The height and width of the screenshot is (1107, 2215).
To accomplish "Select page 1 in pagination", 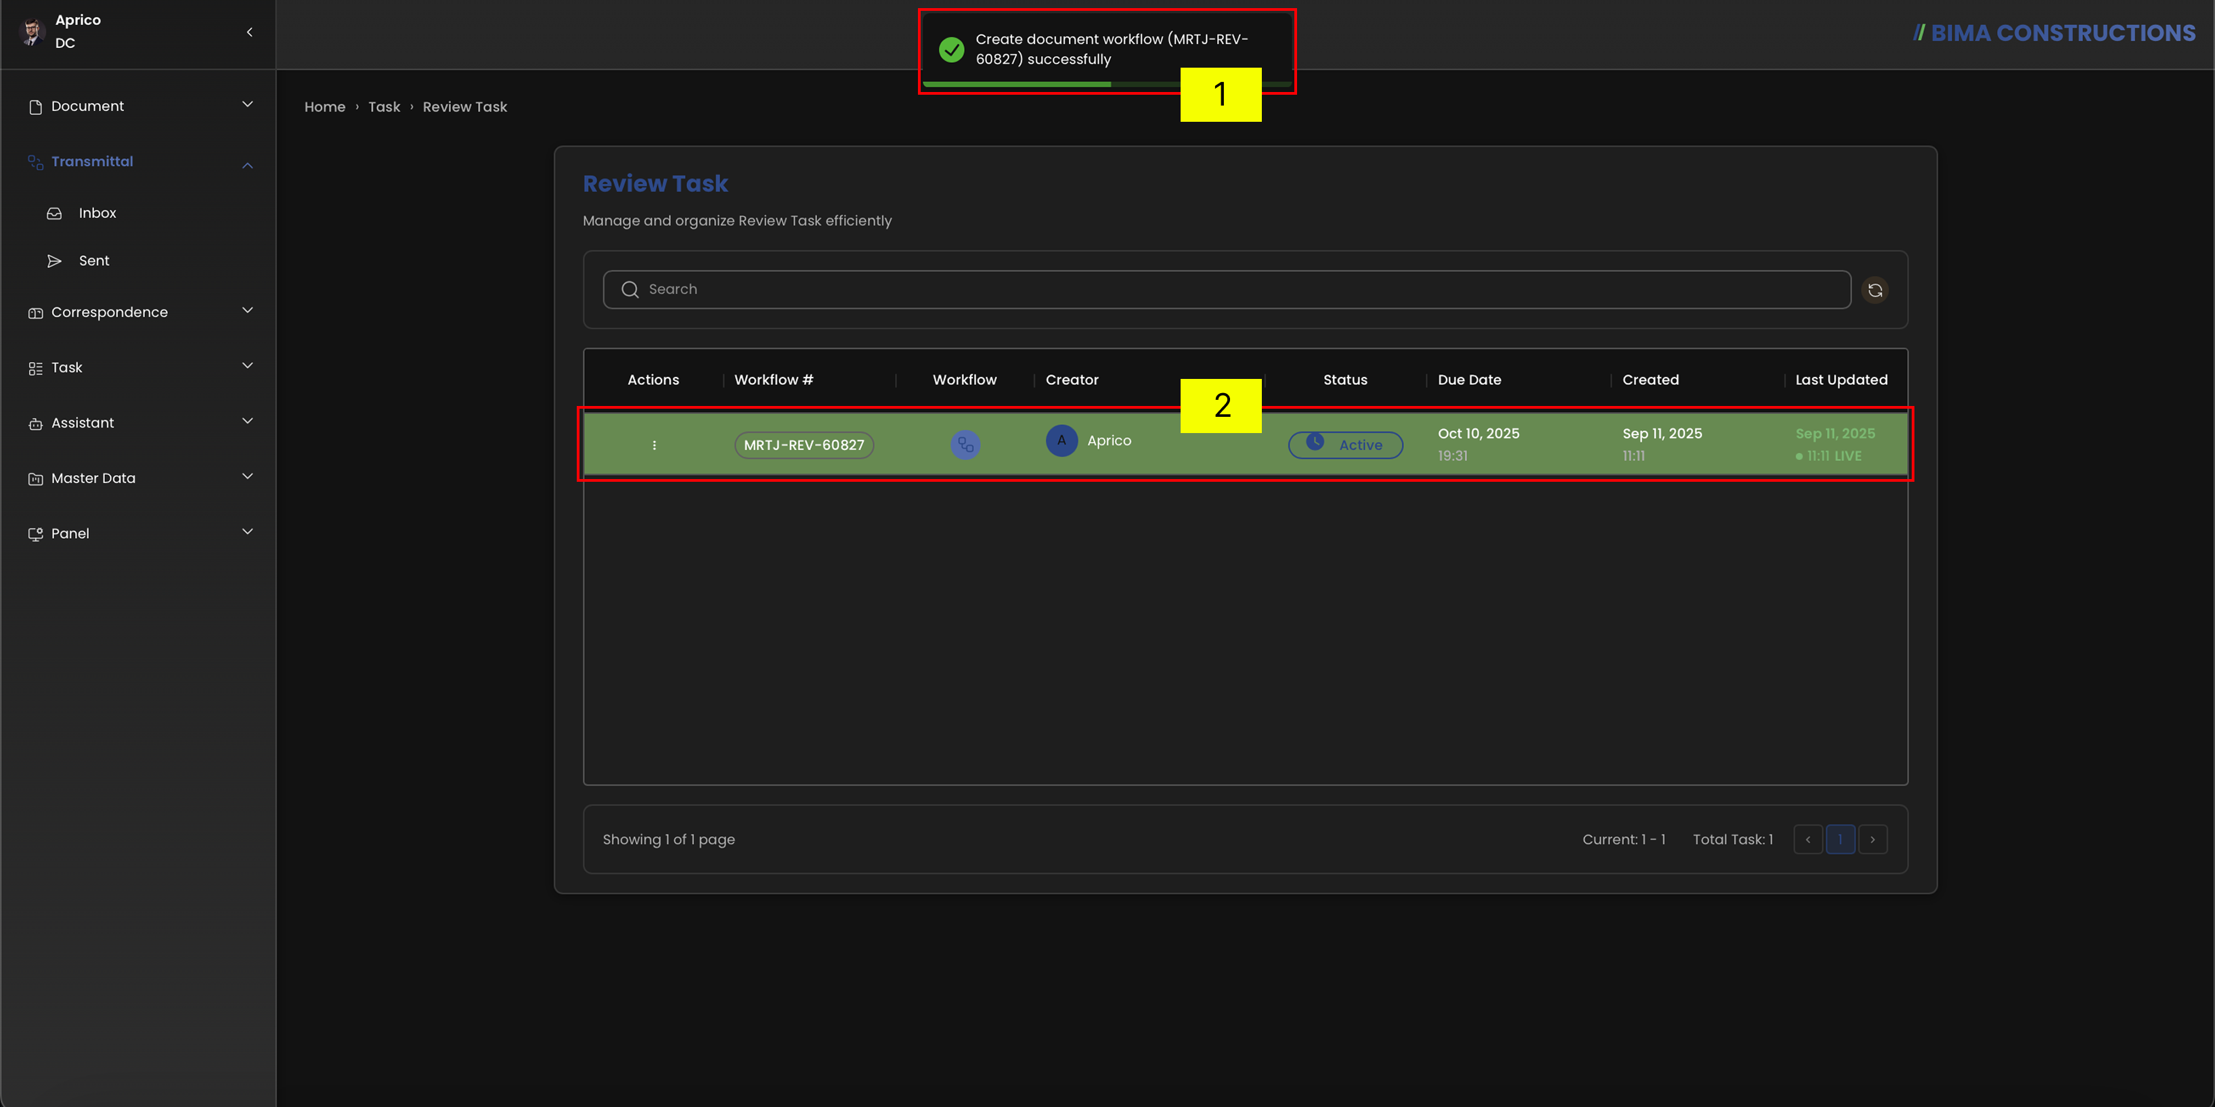I will [1840, 840].
